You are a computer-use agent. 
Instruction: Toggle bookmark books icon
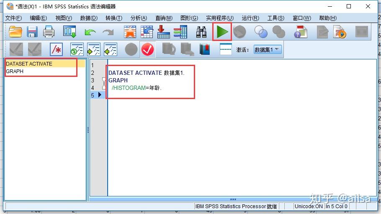[205, 49]
